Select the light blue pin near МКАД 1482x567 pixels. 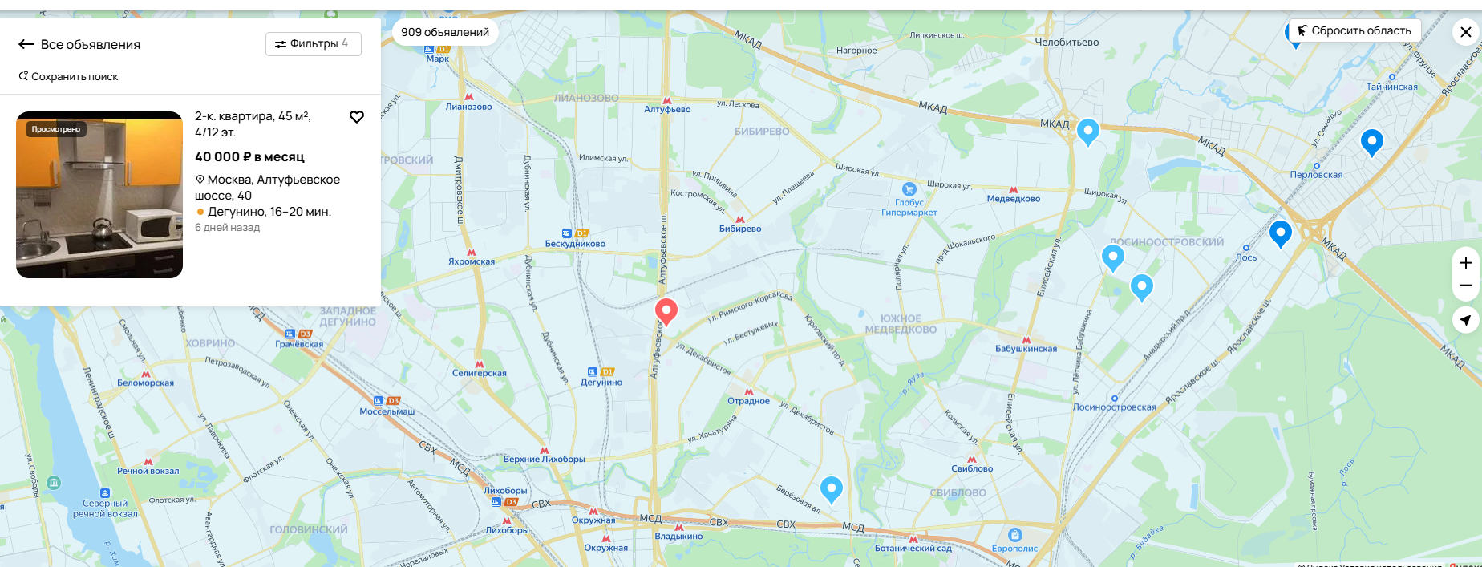pos(1088,132)
